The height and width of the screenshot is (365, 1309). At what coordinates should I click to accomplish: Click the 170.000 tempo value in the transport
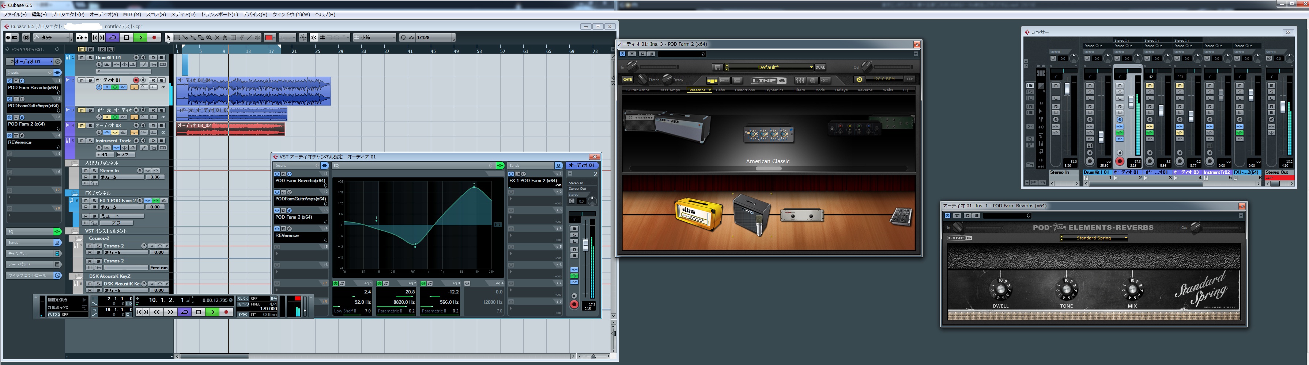[268, 309]
